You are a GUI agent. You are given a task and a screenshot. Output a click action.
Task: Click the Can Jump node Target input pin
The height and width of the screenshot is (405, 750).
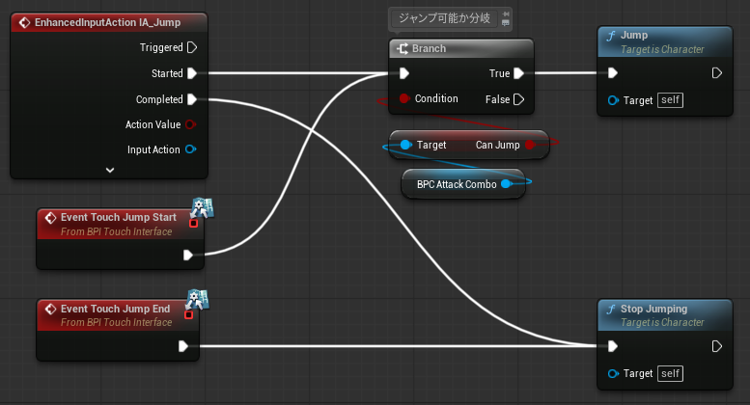(405, 145)
